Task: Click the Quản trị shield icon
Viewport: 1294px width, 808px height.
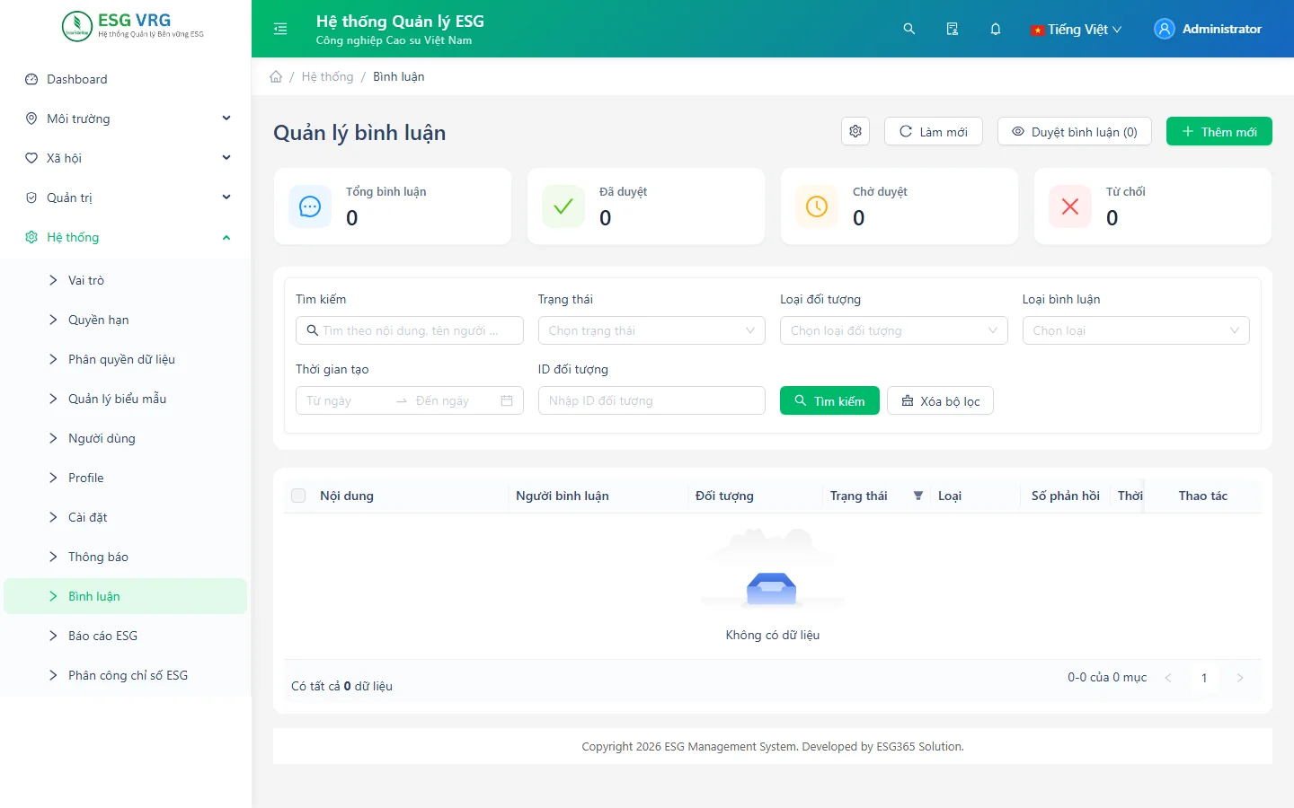Action: [31, 198]
